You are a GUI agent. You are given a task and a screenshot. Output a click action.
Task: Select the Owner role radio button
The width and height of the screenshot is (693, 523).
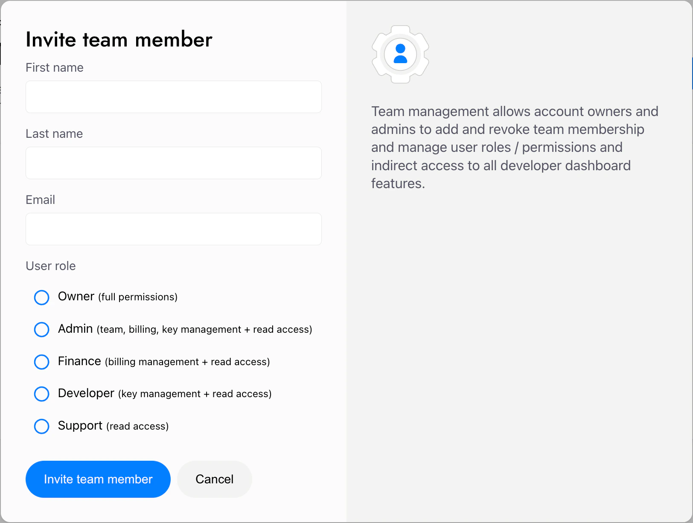[x=41, y=297]
